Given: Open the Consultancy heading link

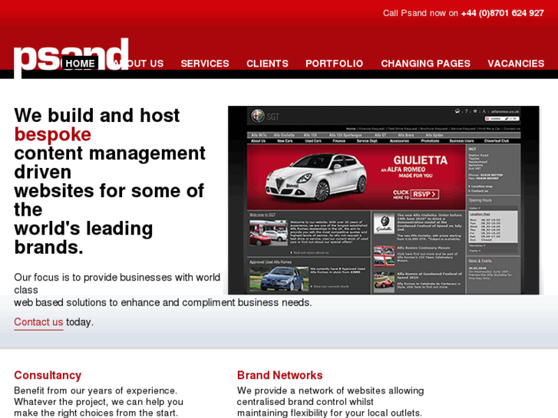Looking at the screenshot, I should coord(48,375).
